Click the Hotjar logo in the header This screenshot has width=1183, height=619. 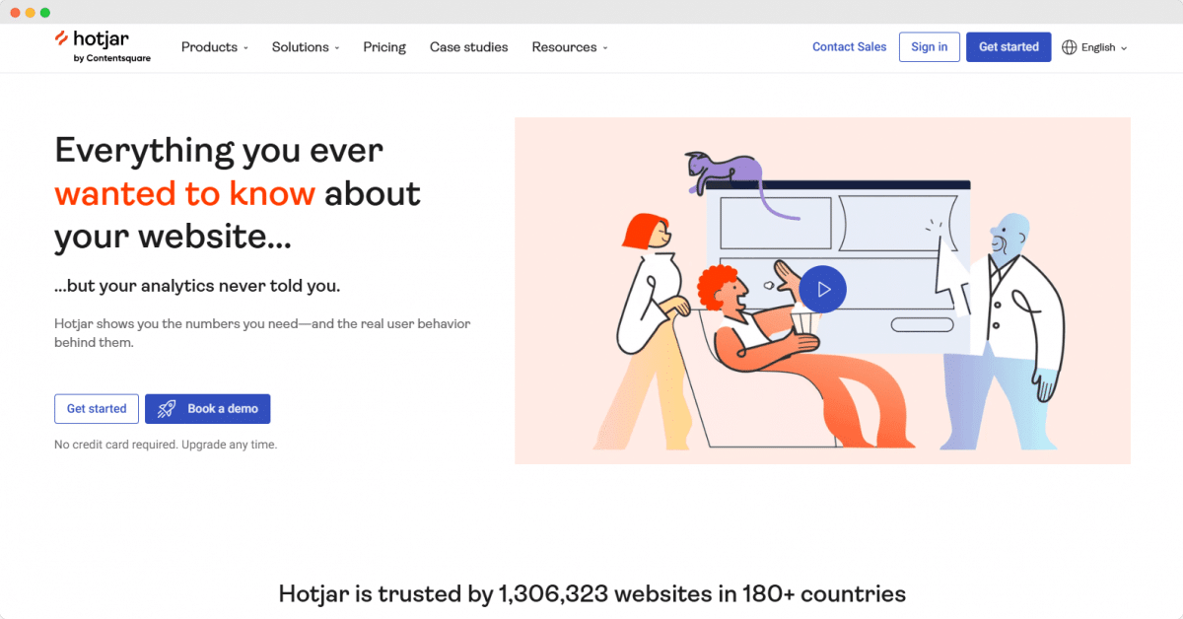(103, 46)
